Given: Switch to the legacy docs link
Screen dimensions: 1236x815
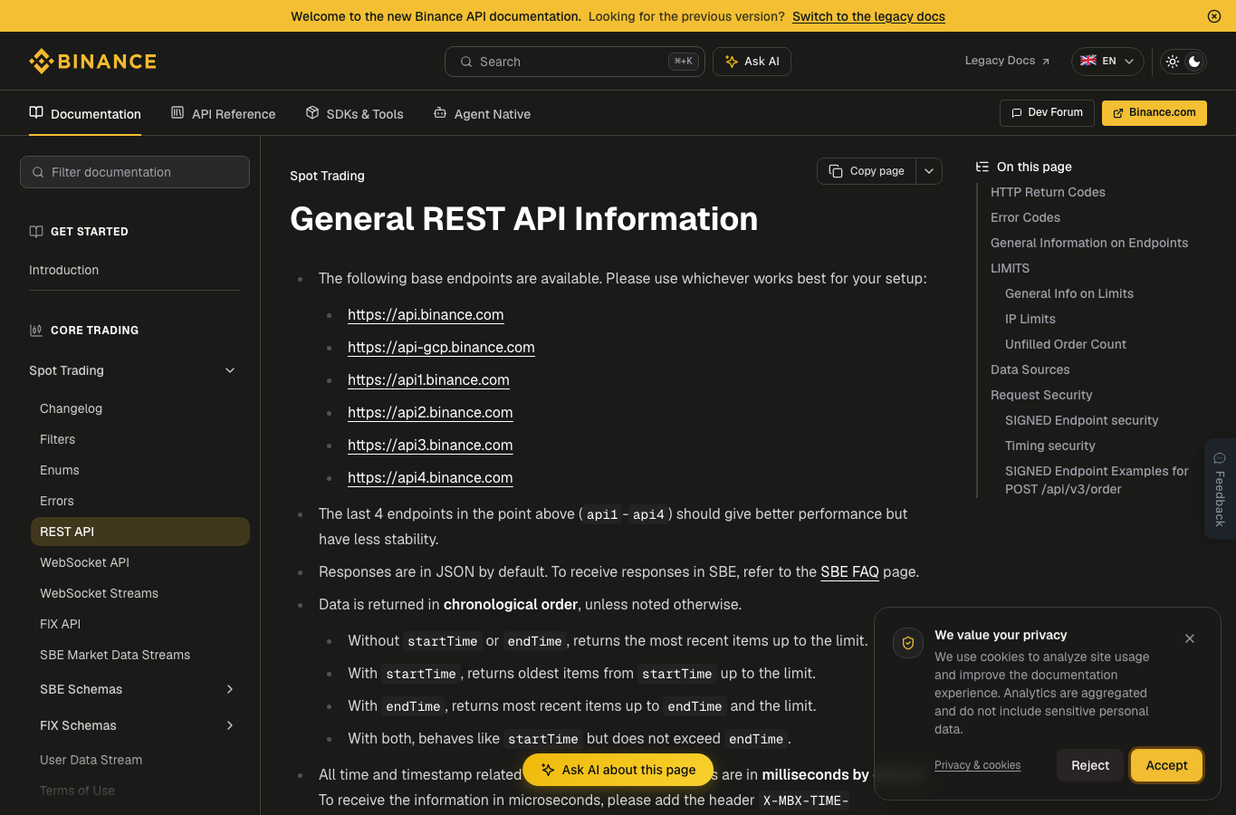Looking at the screenshot, I should [x=868, y=16].
